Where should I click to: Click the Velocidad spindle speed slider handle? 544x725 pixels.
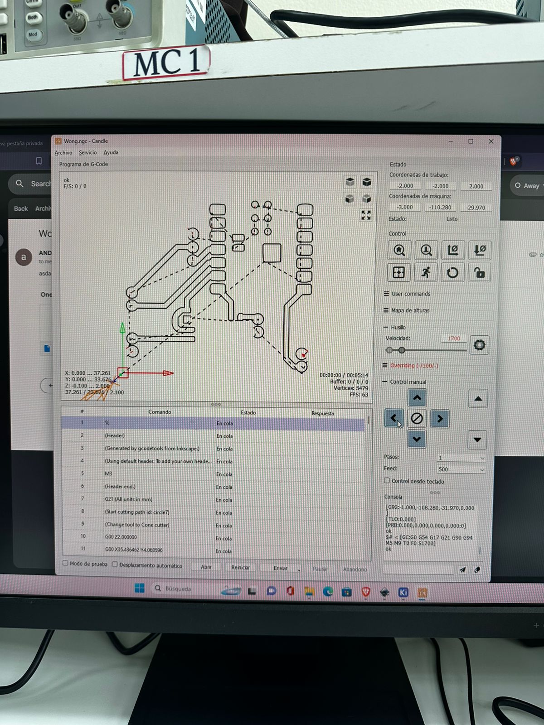(x=402, y=350)
